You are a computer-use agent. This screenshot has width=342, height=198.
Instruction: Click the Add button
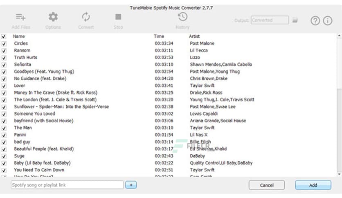click(313, 185)
